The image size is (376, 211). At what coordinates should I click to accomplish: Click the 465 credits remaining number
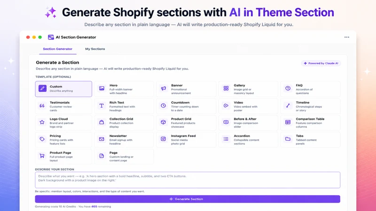click(94, 206)
